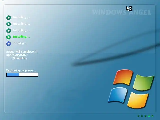Select the highlighted green "Installing..." text
160x120 pixels.
21,37
